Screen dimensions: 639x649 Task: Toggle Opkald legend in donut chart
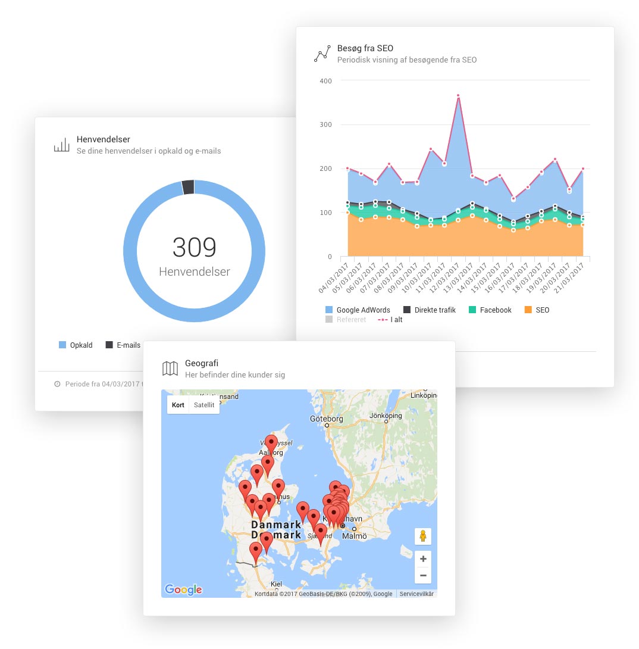tap(76, 345)
